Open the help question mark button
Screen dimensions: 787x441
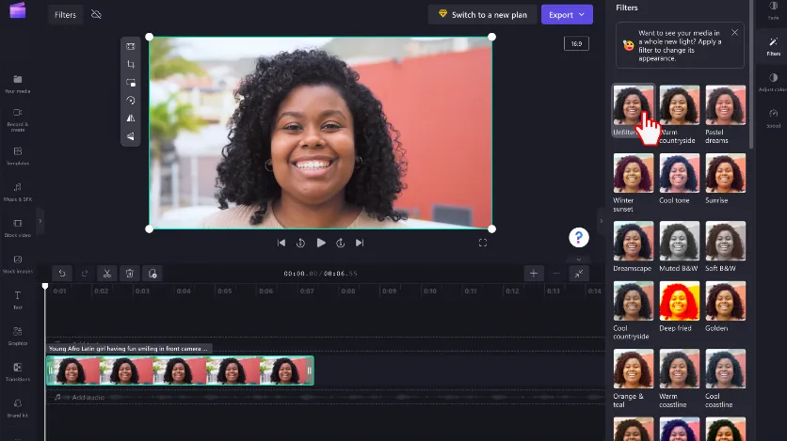[x=579, y=238]
